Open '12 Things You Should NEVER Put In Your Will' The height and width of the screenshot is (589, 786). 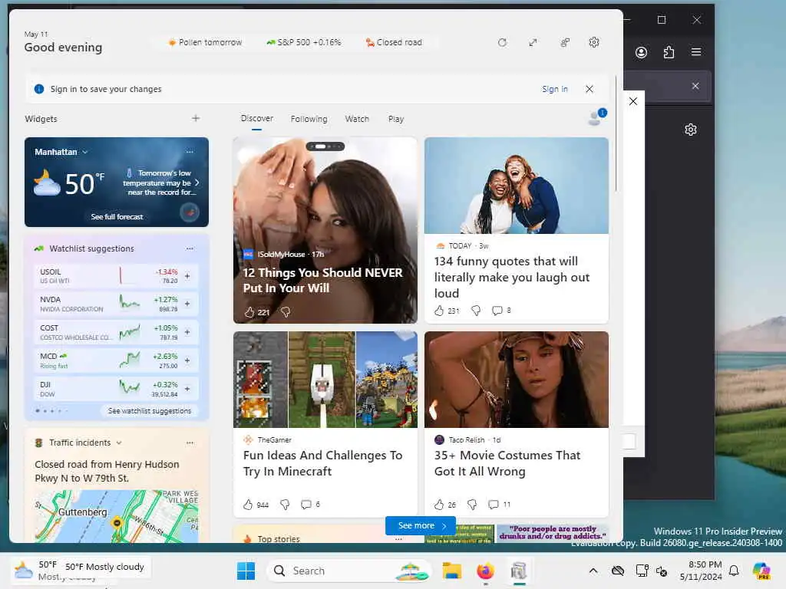tap(322, 280)
